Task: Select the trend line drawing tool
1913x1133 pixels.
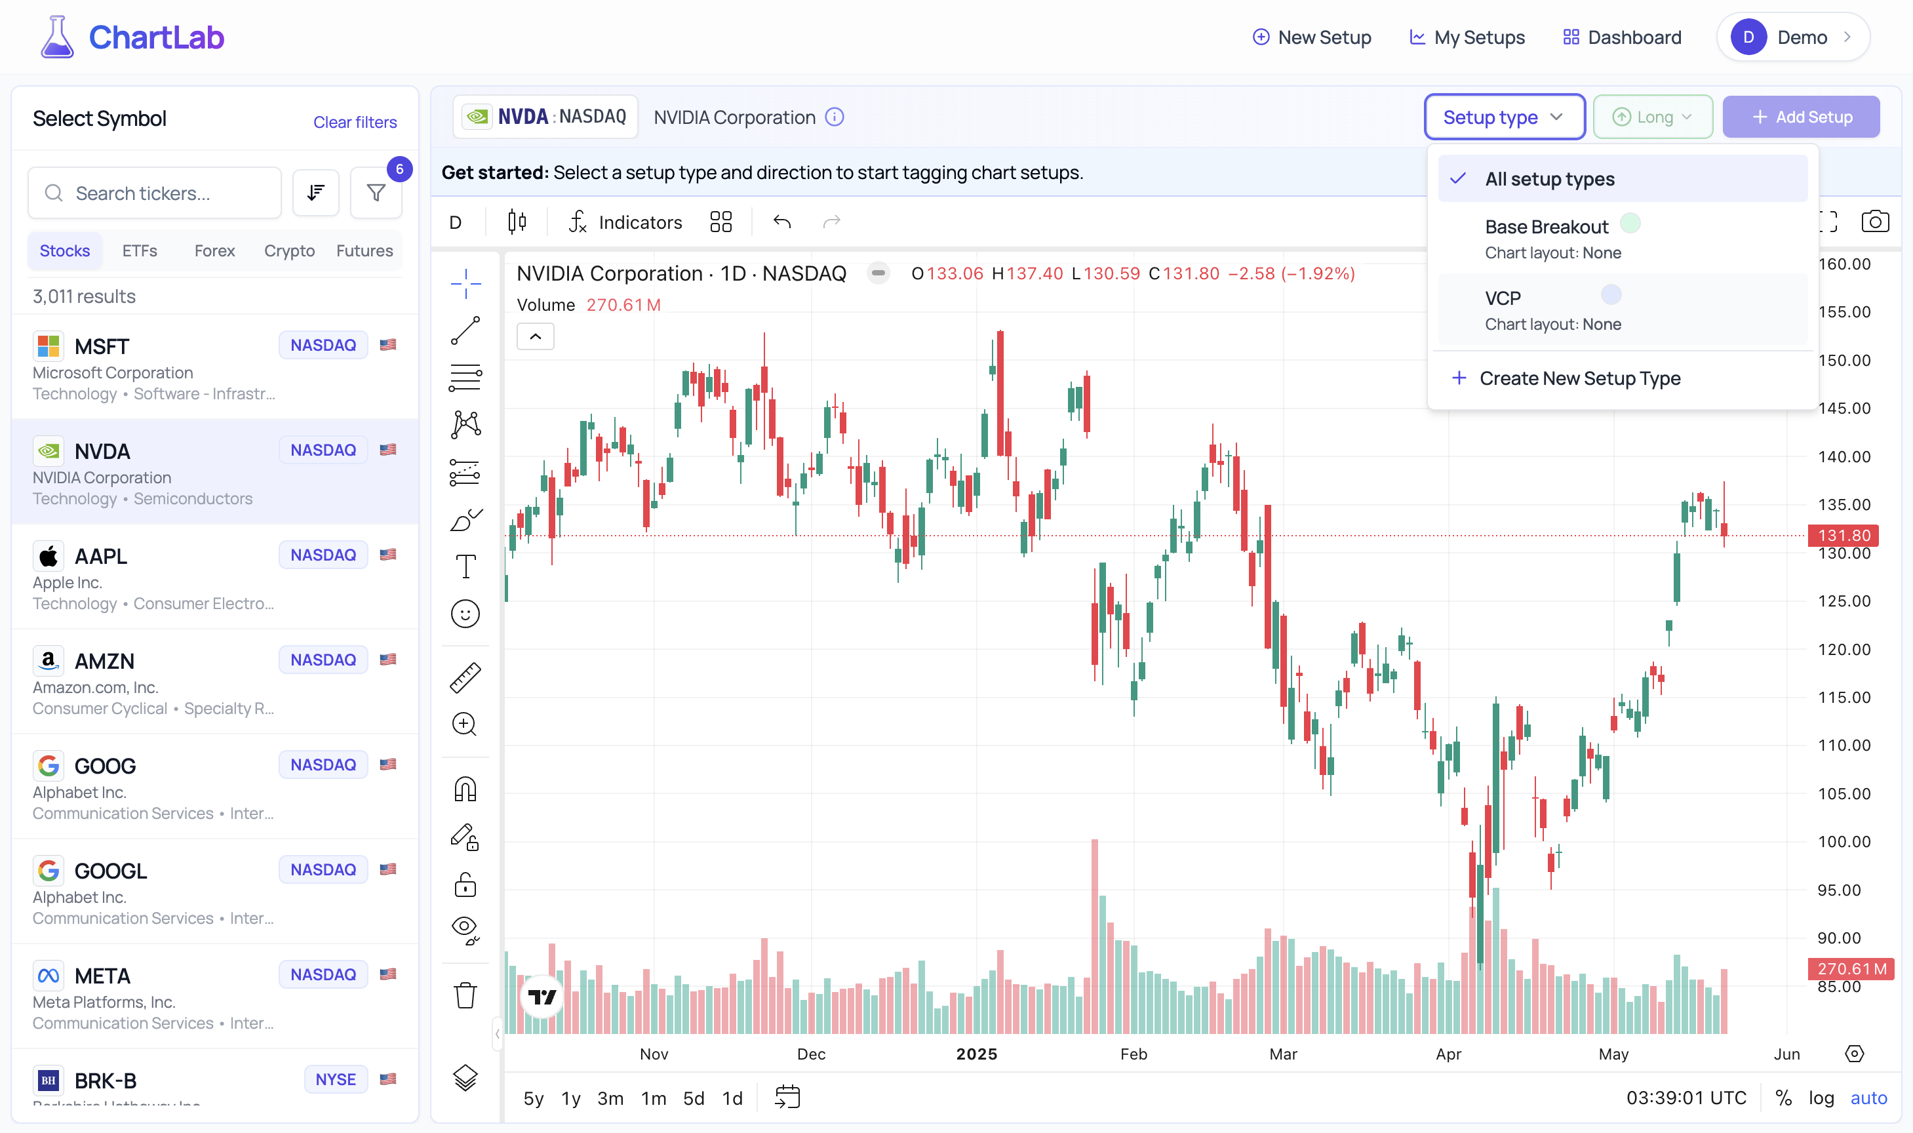Action: coord(465,330)
